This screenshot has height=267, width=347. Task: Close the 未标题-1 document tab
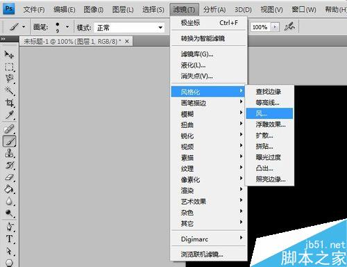(x=127, y=42)
